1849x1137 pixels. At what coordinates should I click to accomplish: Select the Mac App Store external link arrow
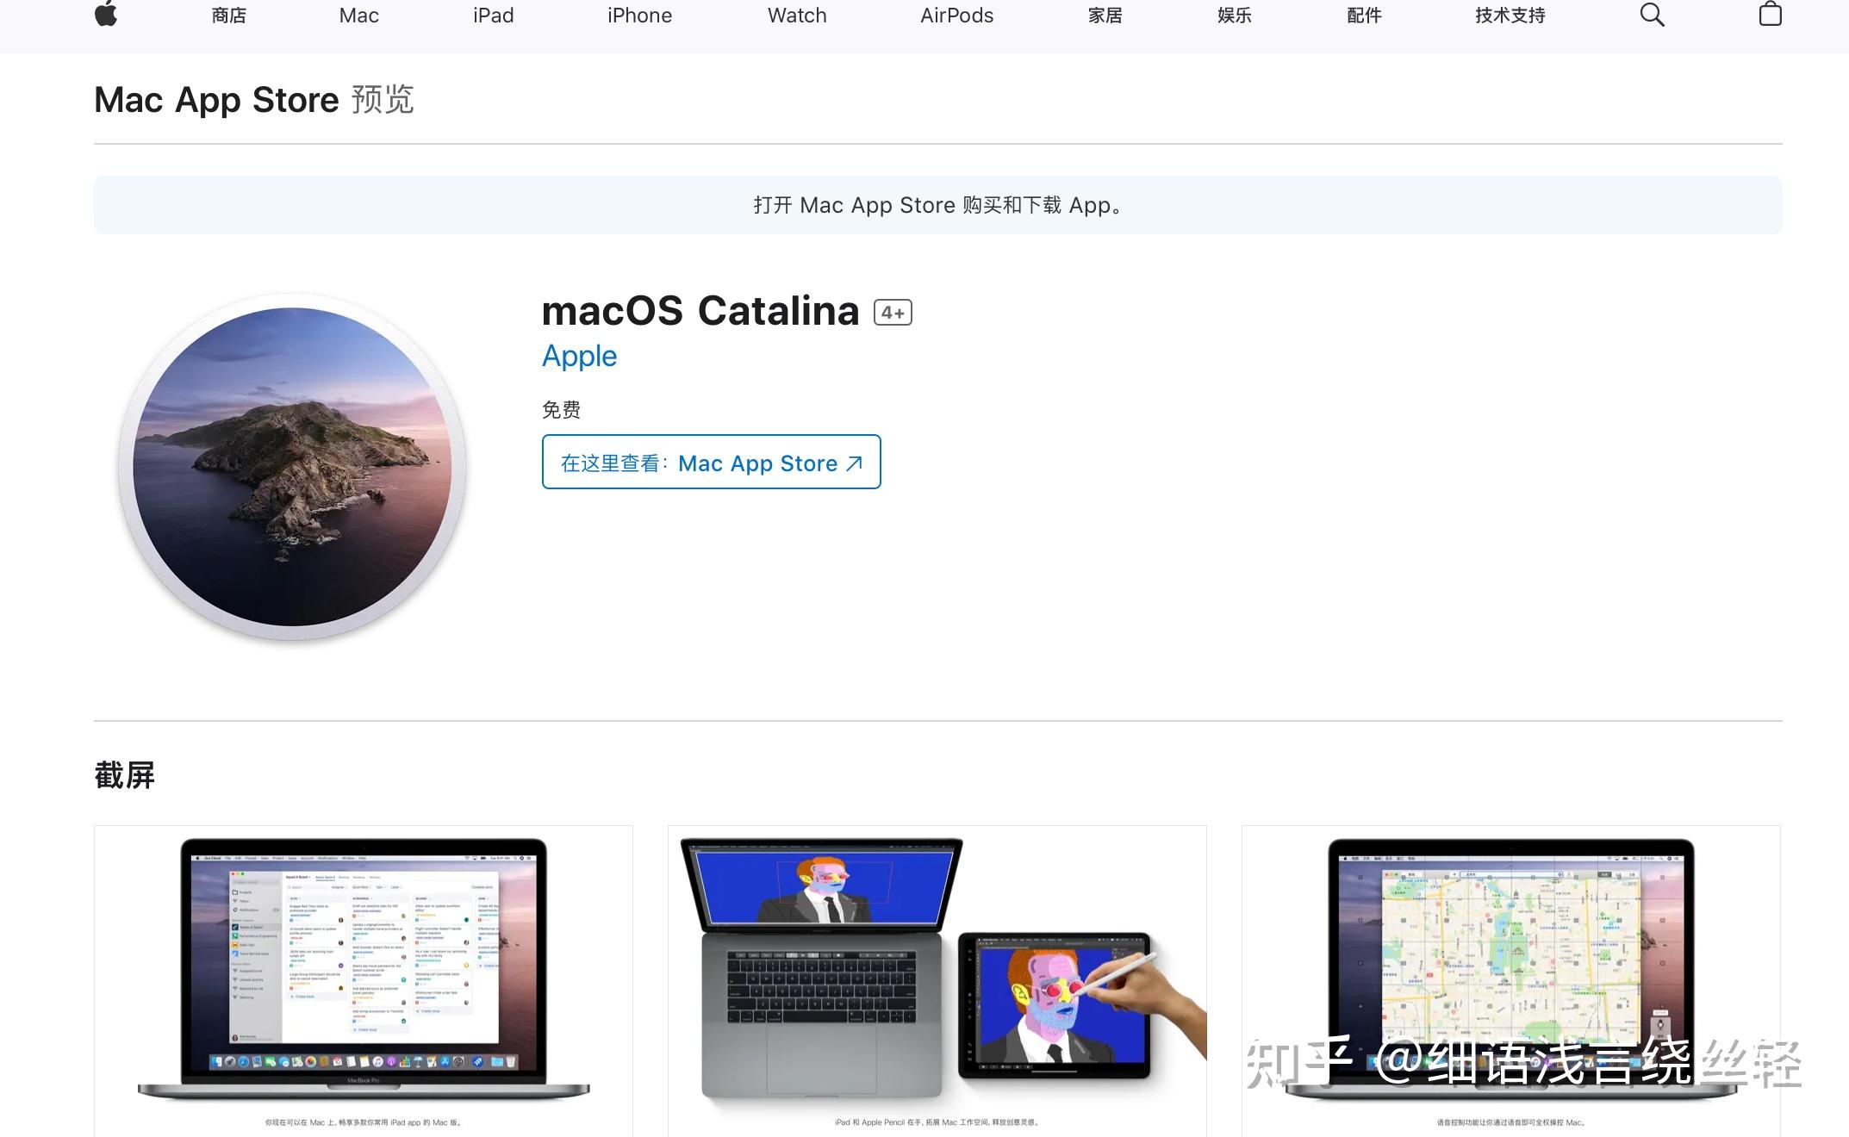(855, 463)
